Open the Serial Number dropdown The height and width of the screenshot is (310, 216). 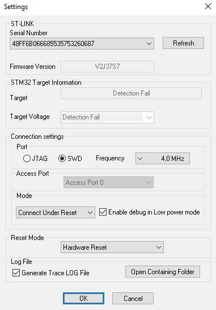(x=82, y=43)
